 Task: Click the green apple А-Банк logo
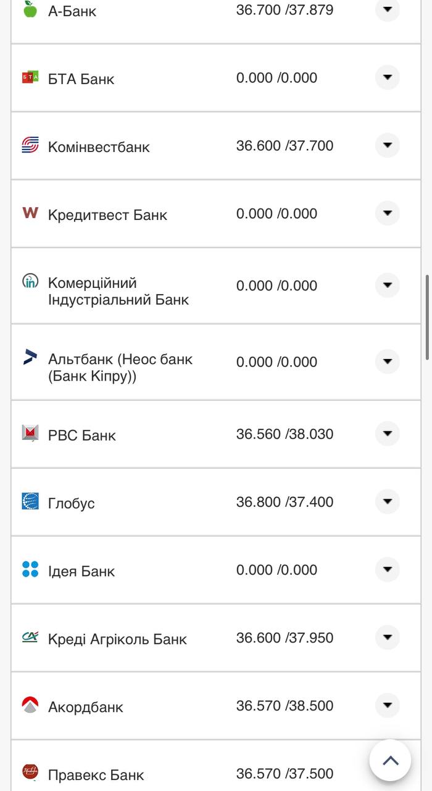[x=30, y=9]
